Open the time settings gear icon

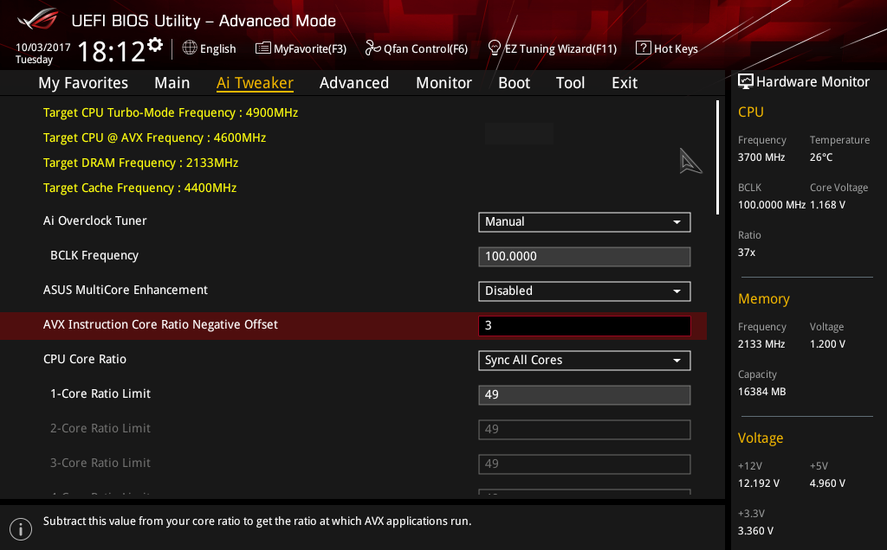[155, 45]
